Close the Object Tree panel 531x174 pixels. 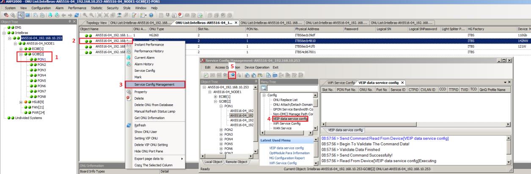pos(75,22)
